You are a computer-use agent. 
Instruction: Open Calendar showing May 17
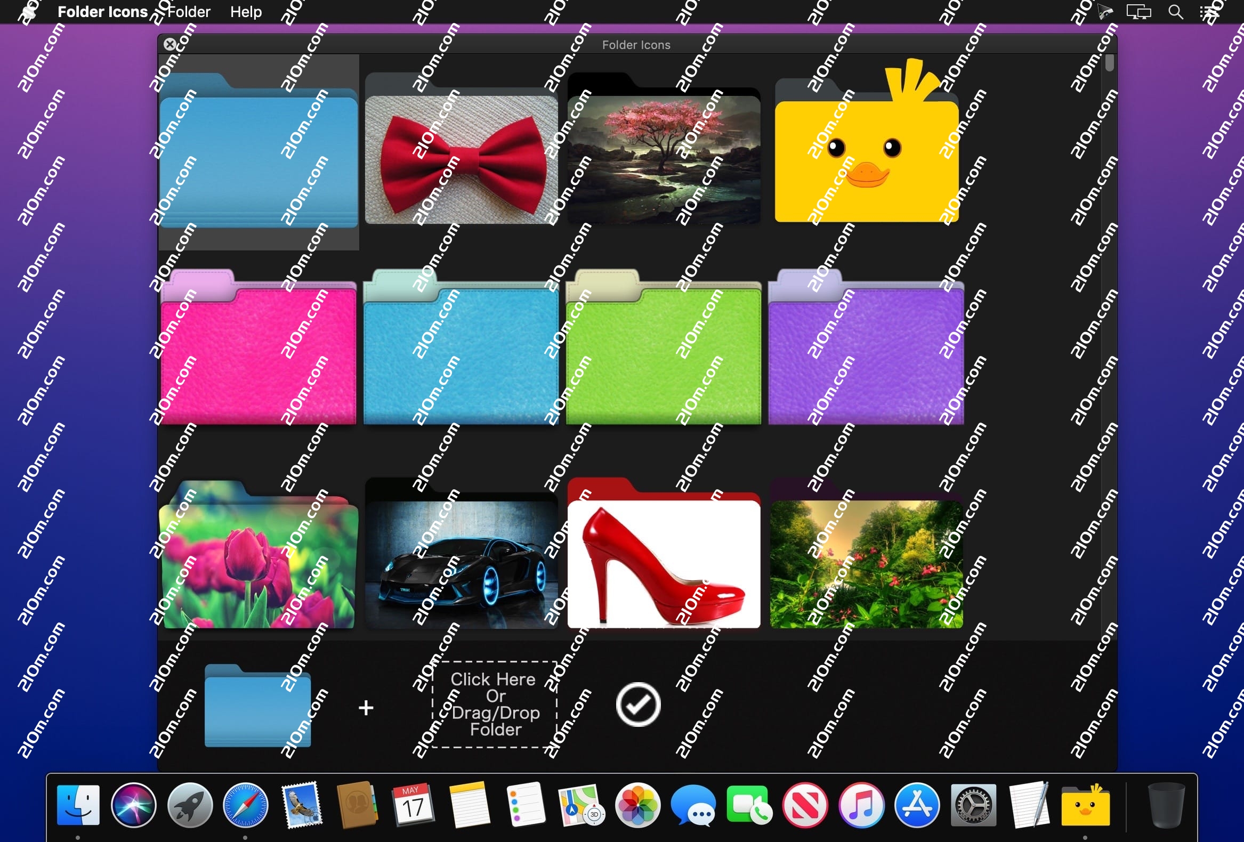[x=413, y=805]
